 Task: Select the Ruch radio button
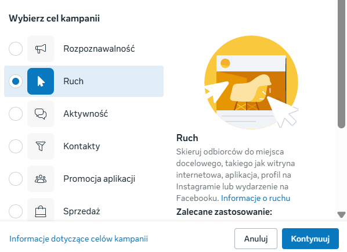[16, 81]
